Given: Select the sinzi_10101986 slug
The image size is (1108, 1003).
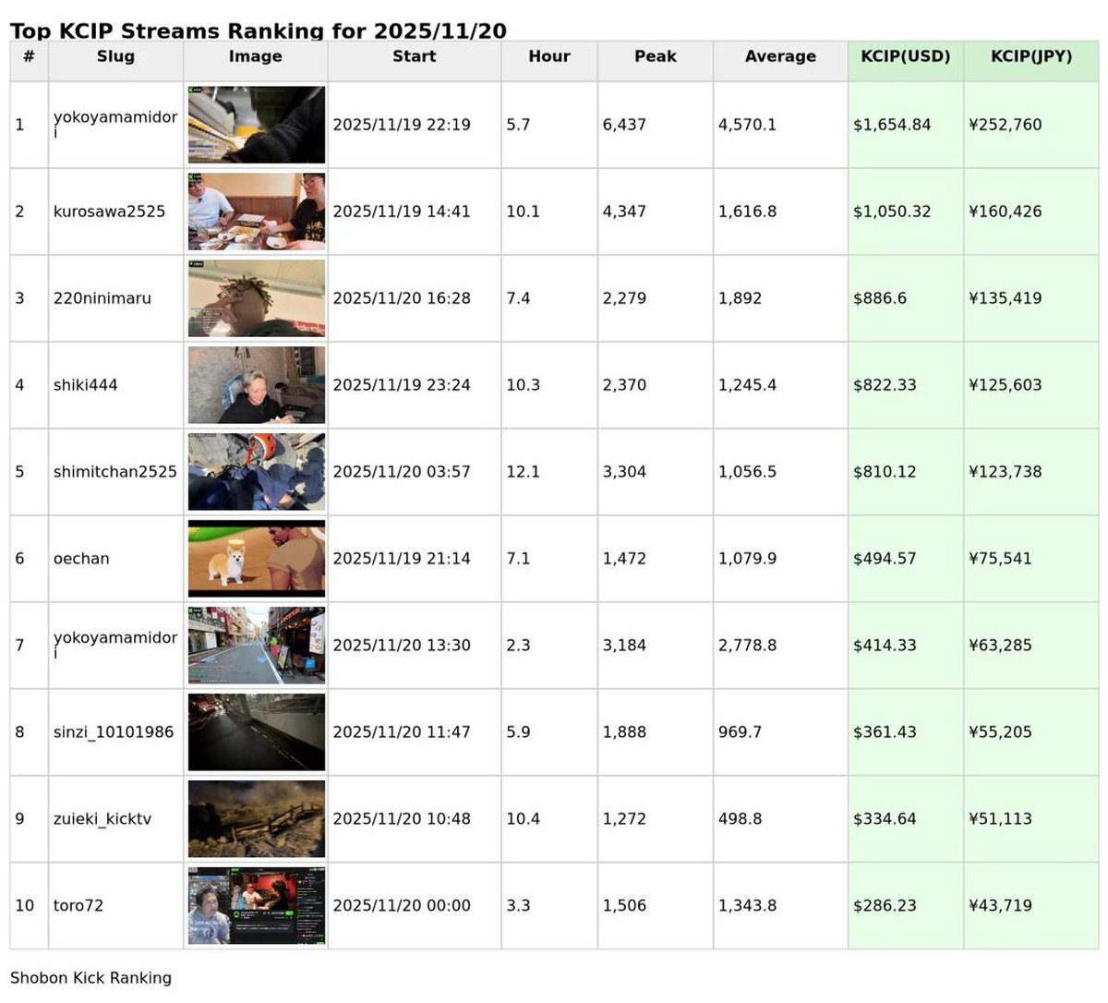Looking at the screenshot, I should pyautogui.click(x=114, y=732).
